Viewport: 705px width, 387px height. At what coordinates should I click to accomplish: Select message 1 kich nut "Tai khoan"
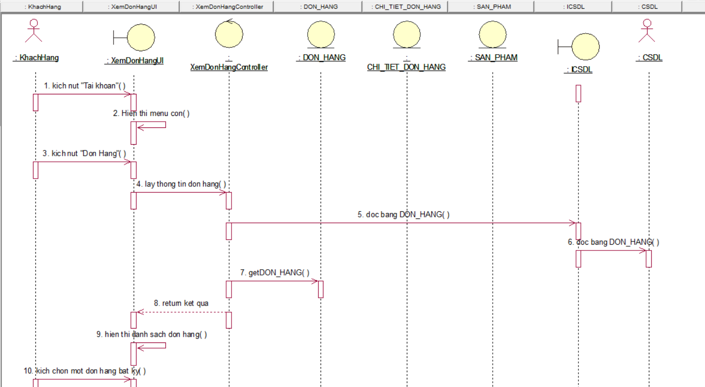(x=84, y=86)
